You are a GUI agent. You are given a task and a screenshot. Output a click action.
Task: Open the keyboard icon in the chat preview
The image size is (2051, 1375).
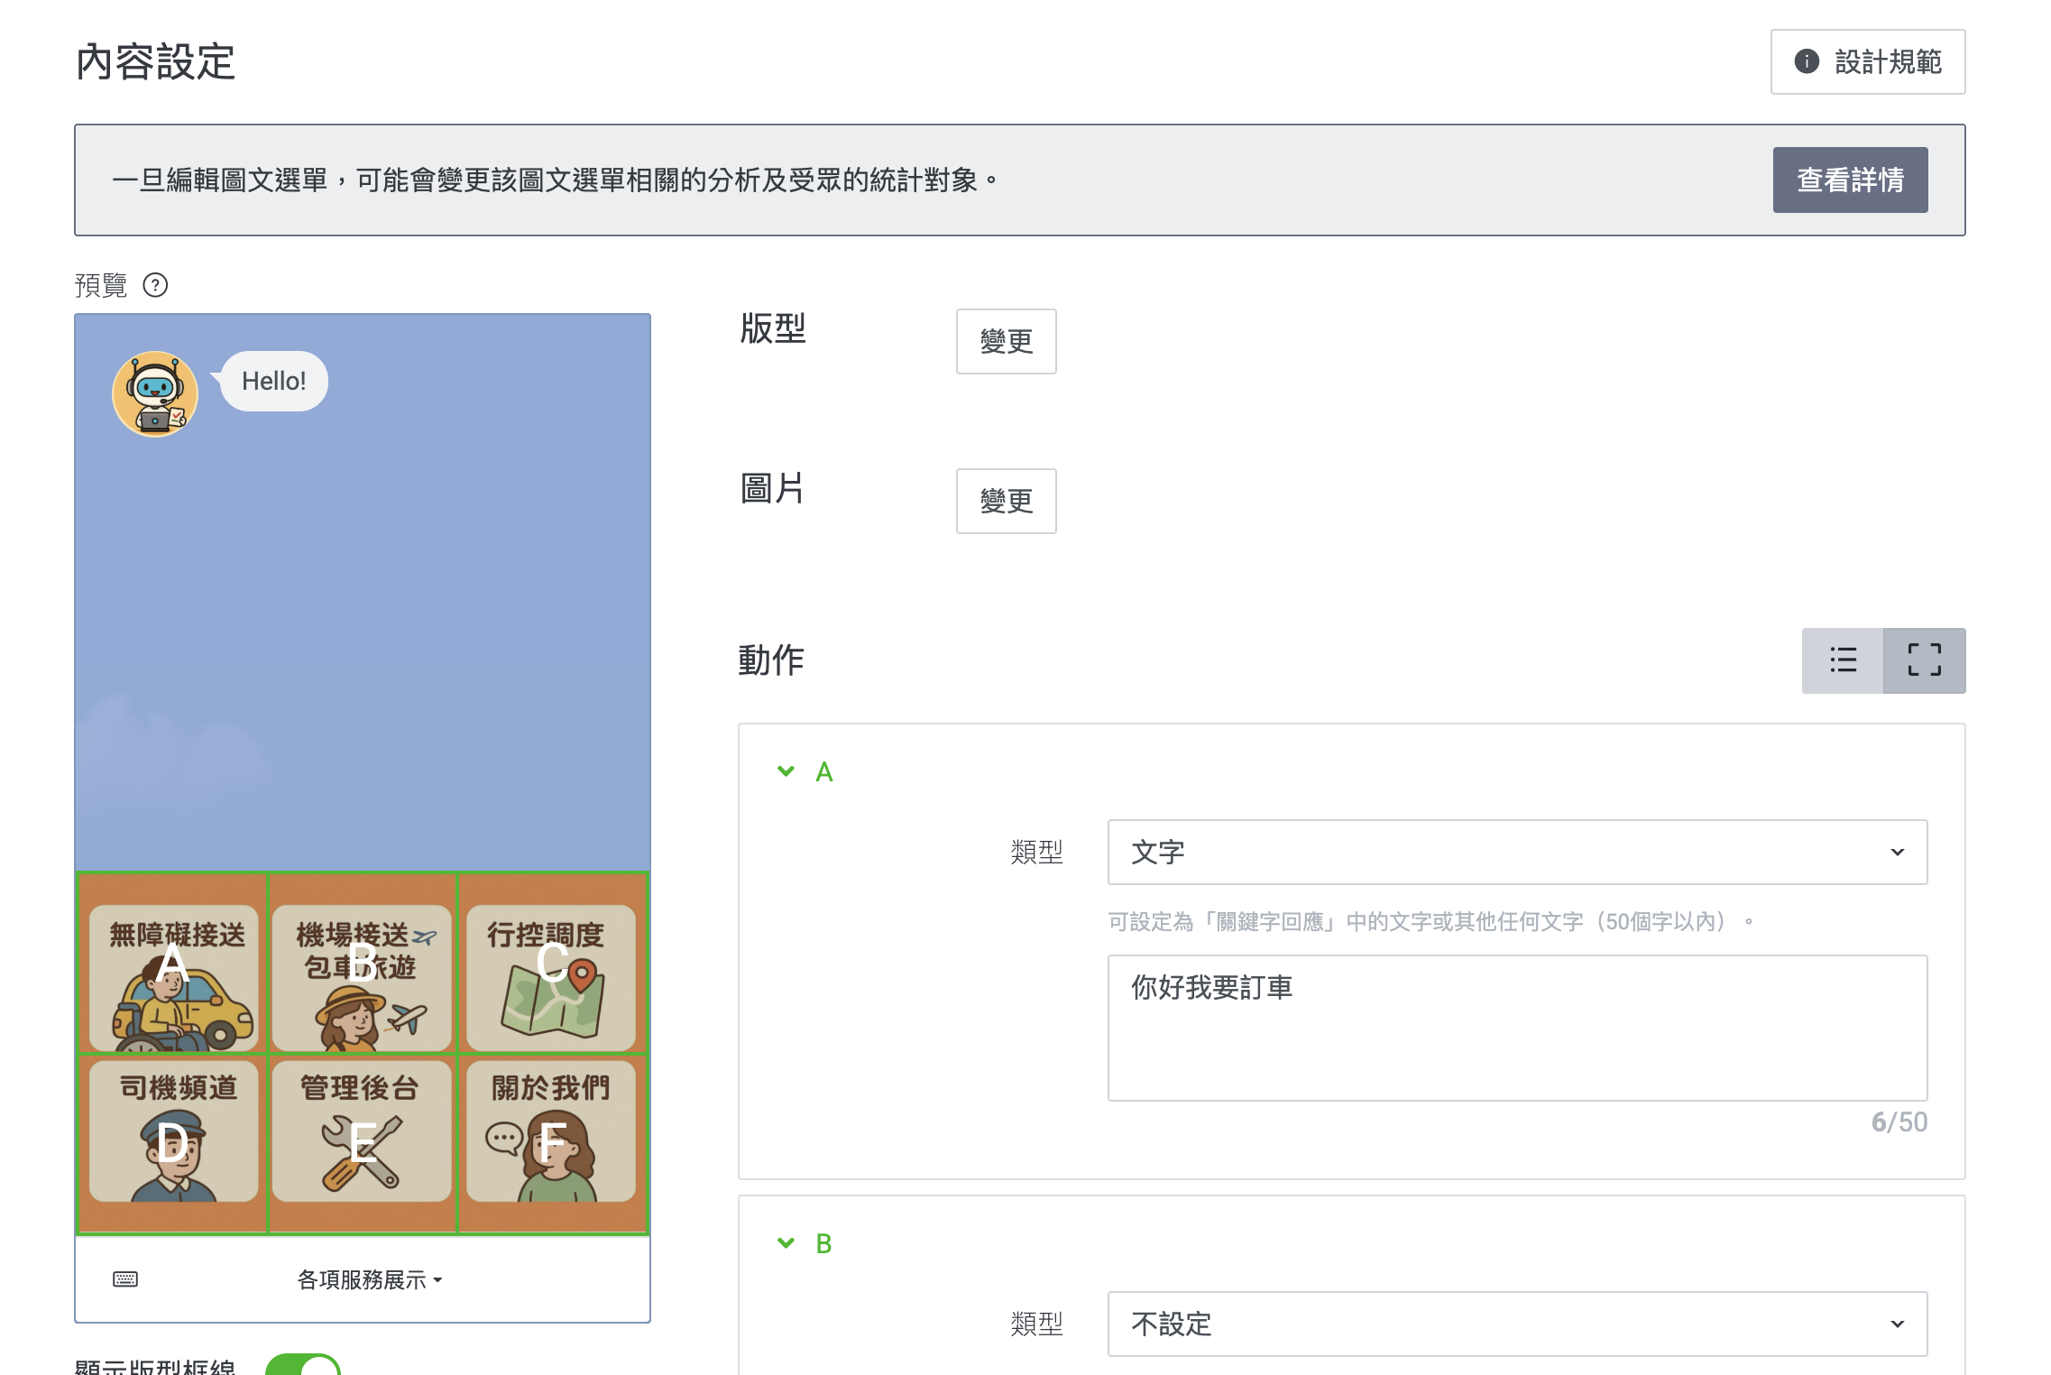[126, 1278]
